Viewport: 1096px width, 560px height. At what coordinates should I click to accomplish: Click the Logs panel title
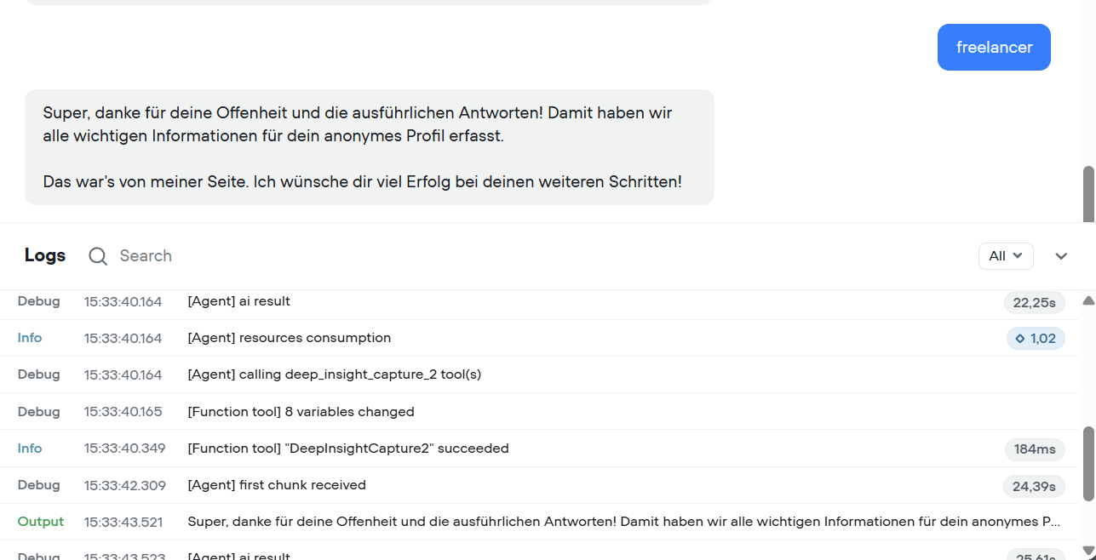click(45, 256)
